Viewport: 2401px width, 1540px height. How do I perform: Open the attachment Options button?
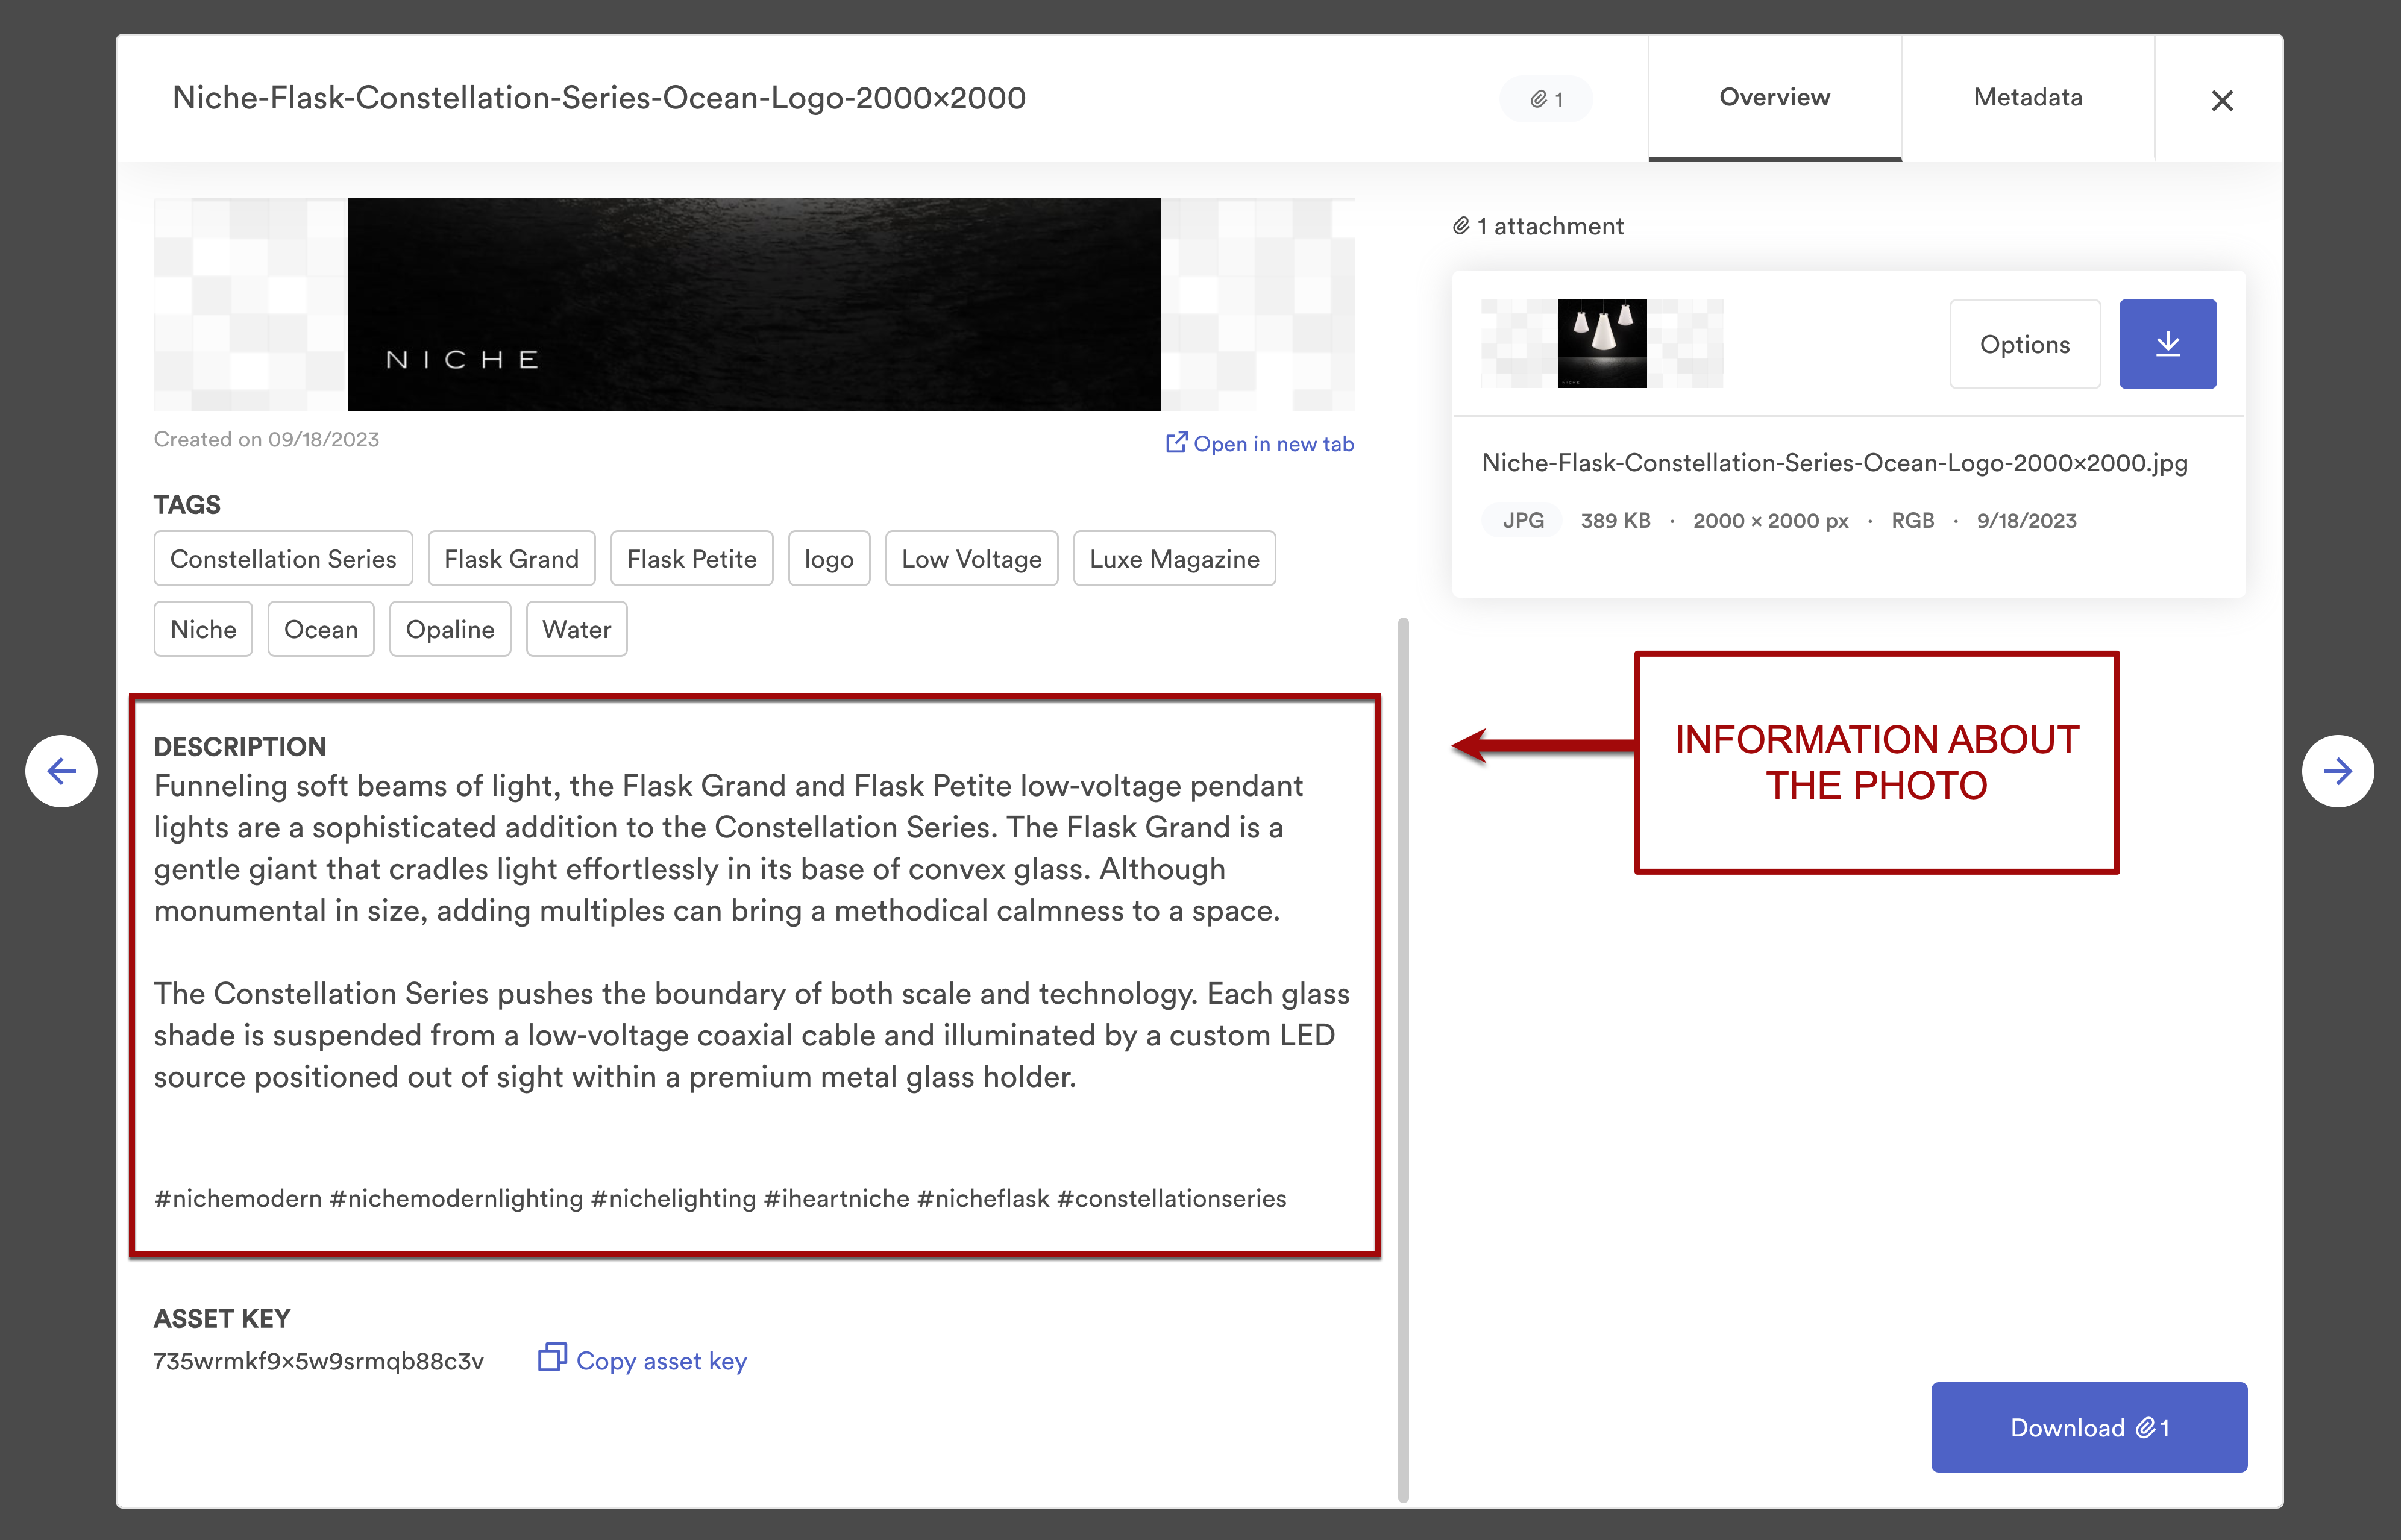[2025, 344]
